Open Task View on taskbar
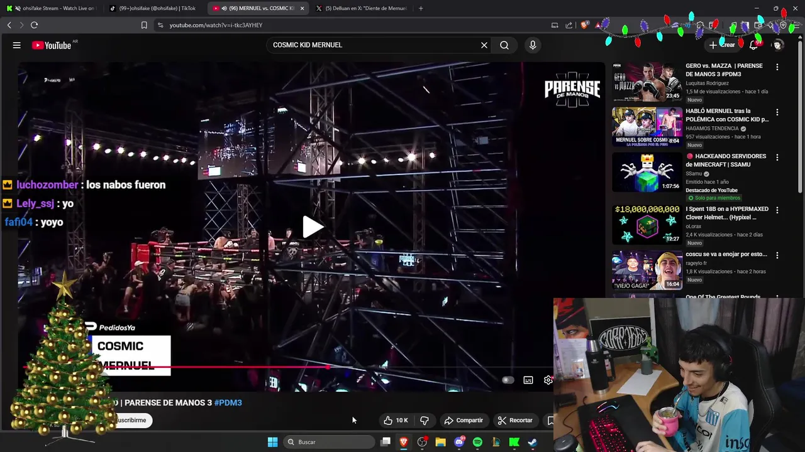The image size is (805, 452). [x=386, y=442]
